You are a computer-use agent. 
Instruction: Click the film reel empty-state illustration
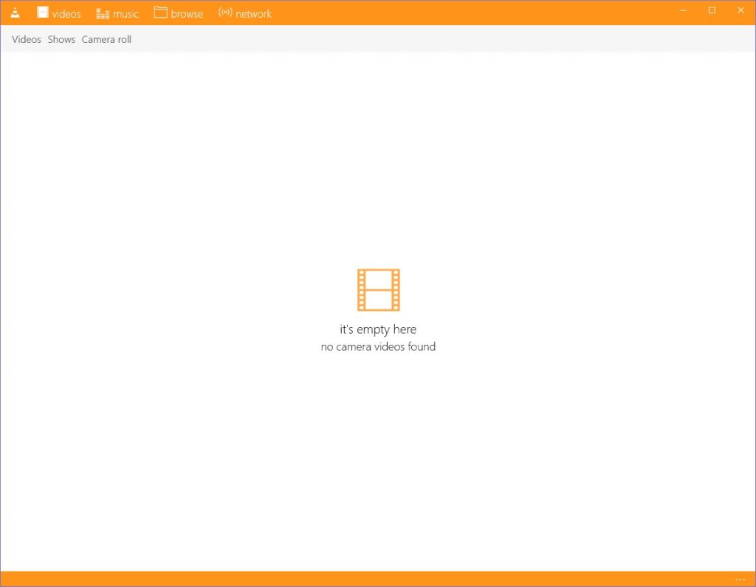point(378,289)
